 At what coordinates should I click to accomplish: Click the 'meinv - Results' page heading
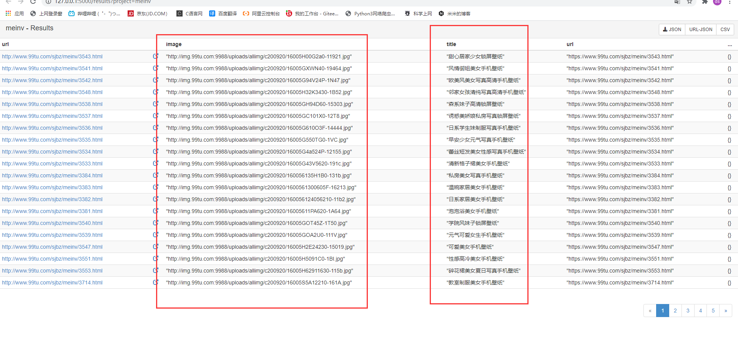30,28
